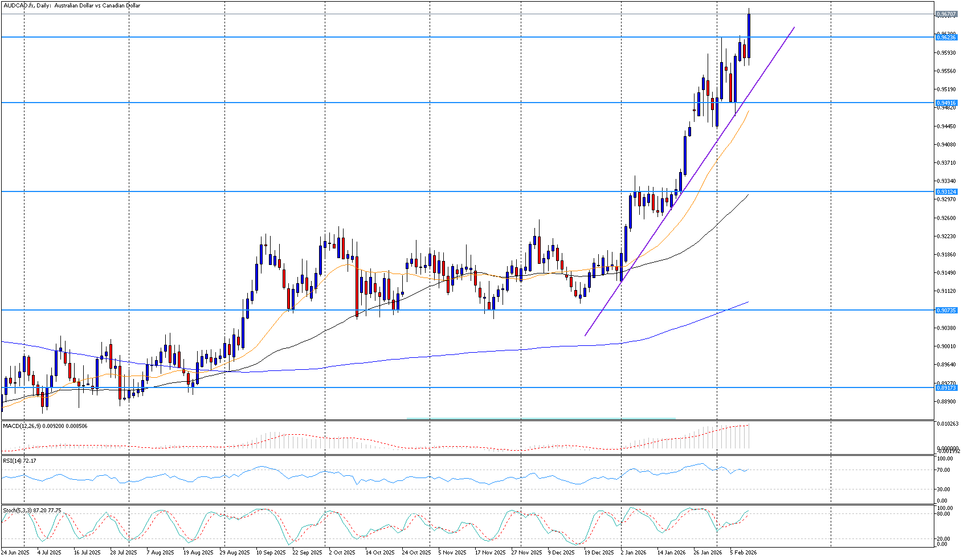Screen dimensions: 964x559
Task: Select the Stochastic 80.00 level label
Action: click(x=944, y=513)
